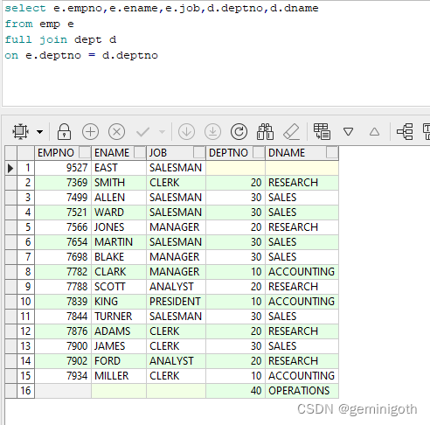Click the downward triangle next record icon
This screenshot has width=430, height=425.
pyautogui.click(x=348, y=132)
